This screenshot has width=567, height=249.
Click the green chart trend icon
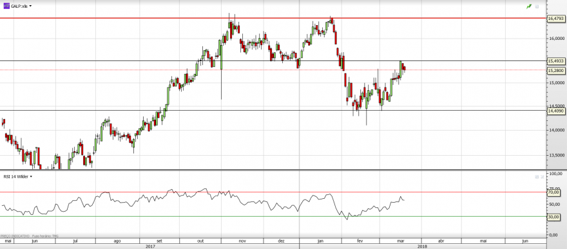click(529, 6)
